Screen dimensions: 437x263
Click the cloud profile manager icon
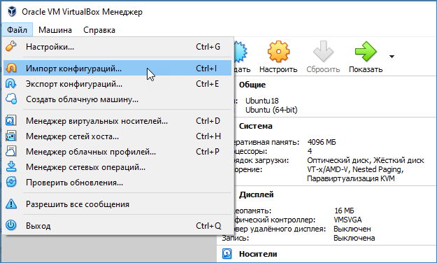(11, 152)
